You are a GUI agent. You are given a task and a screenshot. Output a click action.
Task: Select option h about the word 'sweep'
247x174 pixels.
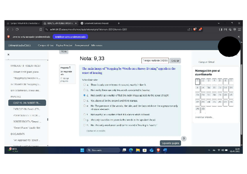(x=84, y=125)
